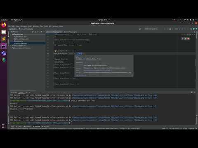This screenshot has width=198, height=148.
Task: Add a new terminal session tab
Action: click(x=27, y=92)
